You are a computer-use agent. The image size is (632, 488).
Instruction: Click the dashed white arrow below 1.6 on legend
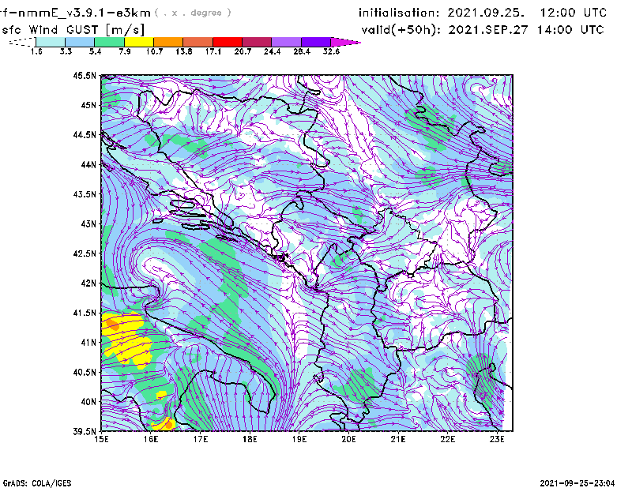tap(22, 42)
